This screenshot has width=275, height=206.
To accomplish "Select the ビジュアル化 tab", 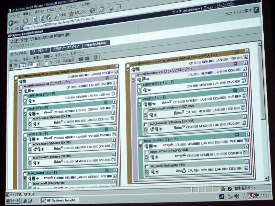I will (19, 54).
